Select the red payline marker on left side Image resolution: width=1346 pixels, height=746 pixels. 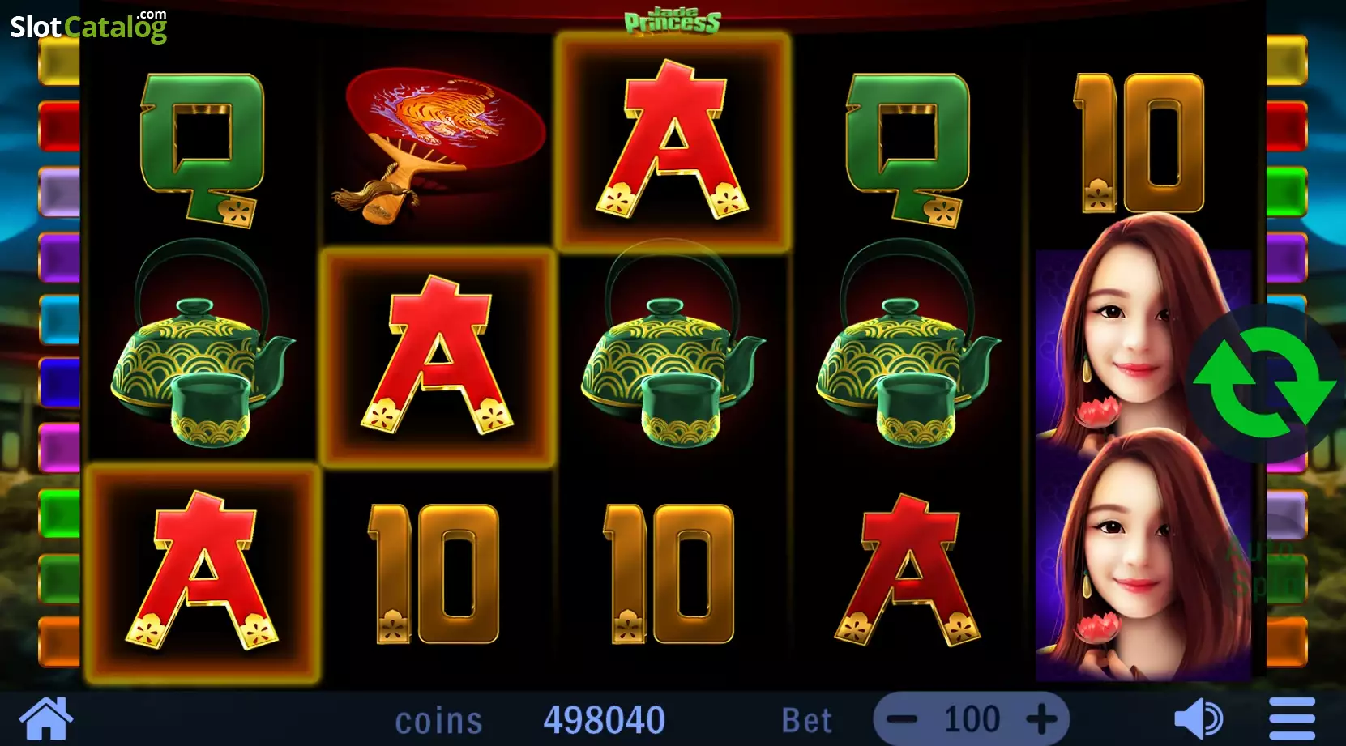point(59,126)
